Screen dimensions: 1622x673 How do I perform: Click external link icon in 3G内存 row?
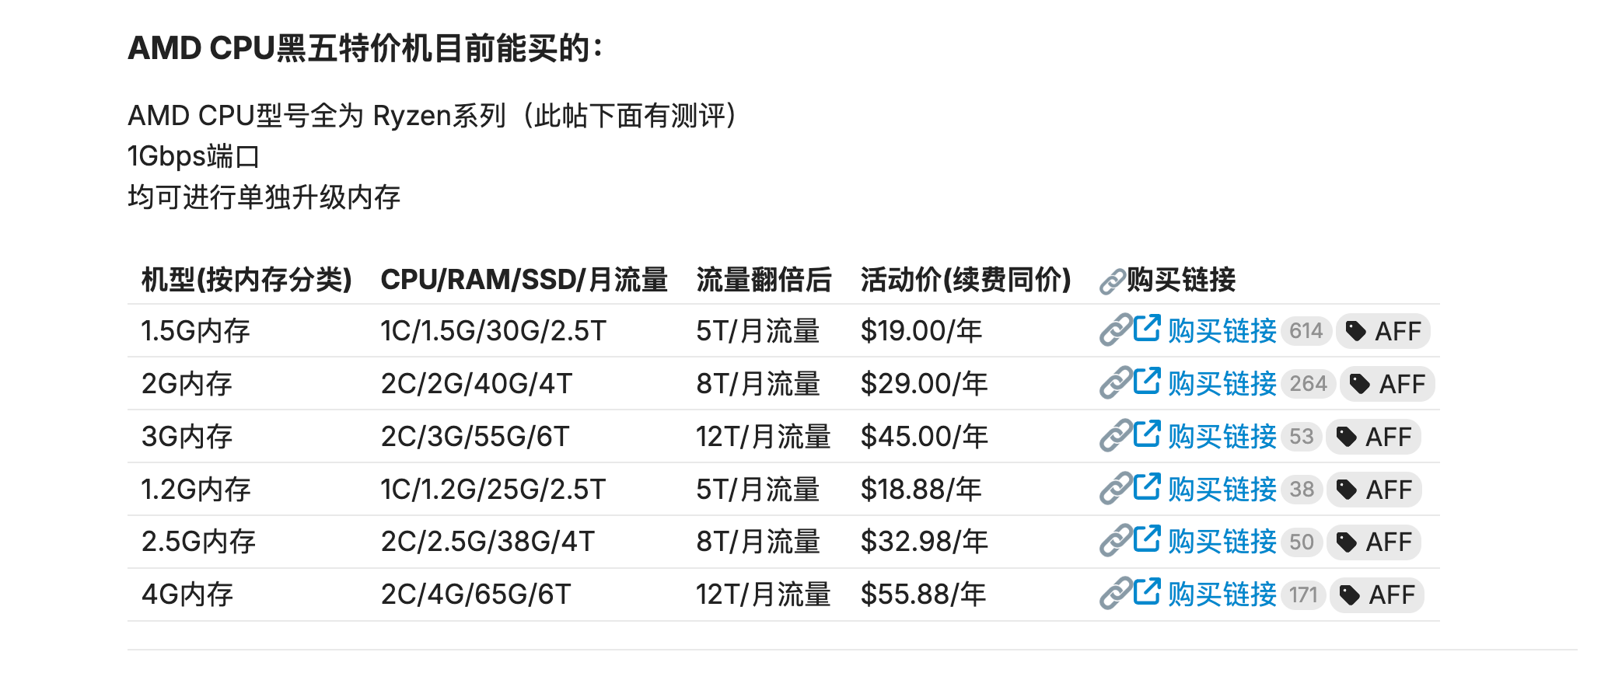tap(1146, 434)
